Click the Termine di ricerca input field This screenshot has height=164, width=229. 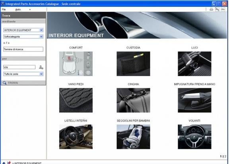point(23,49)
